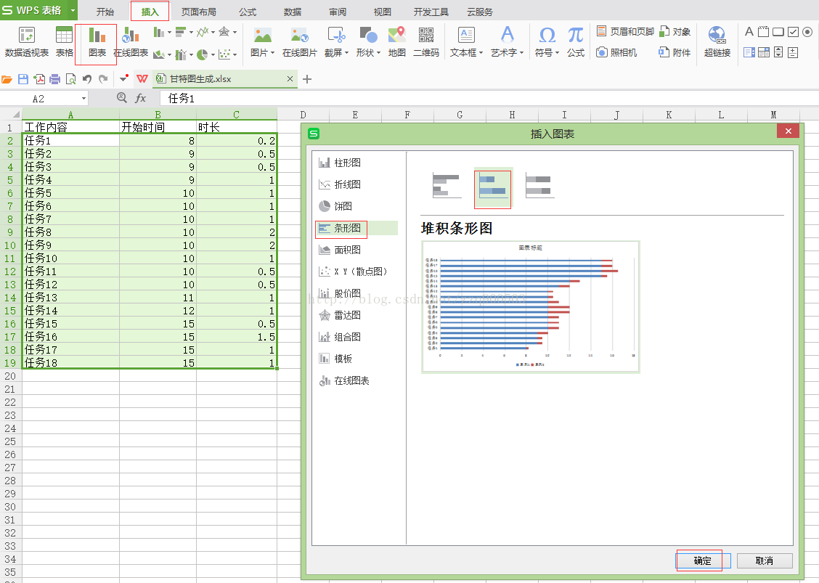
Task: Insert a 超链接 hyperlink
Action: pos(717,42)
